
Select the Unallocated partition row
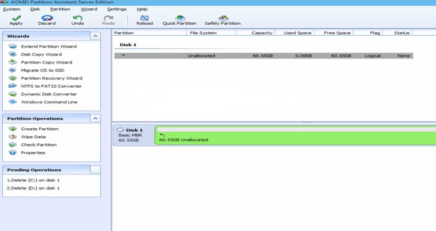tap(263, 55)
